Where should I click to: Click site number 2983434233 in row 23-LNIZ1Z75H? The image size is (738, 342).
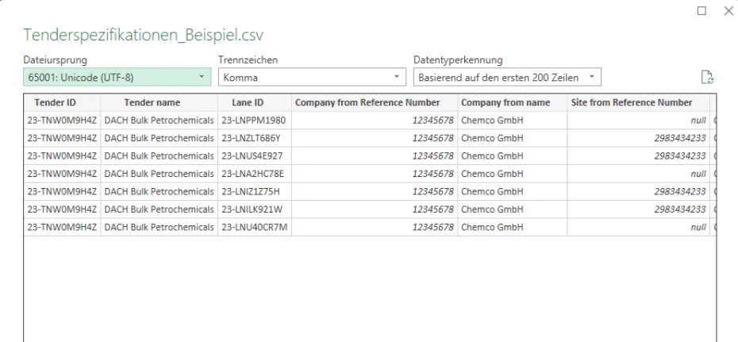[638, 191]
